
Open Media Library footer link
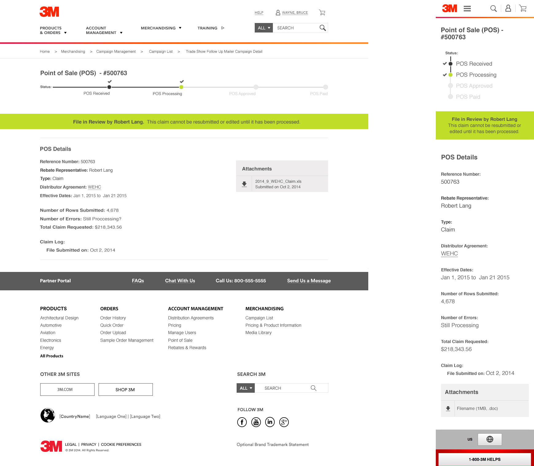tap(258, 333)
